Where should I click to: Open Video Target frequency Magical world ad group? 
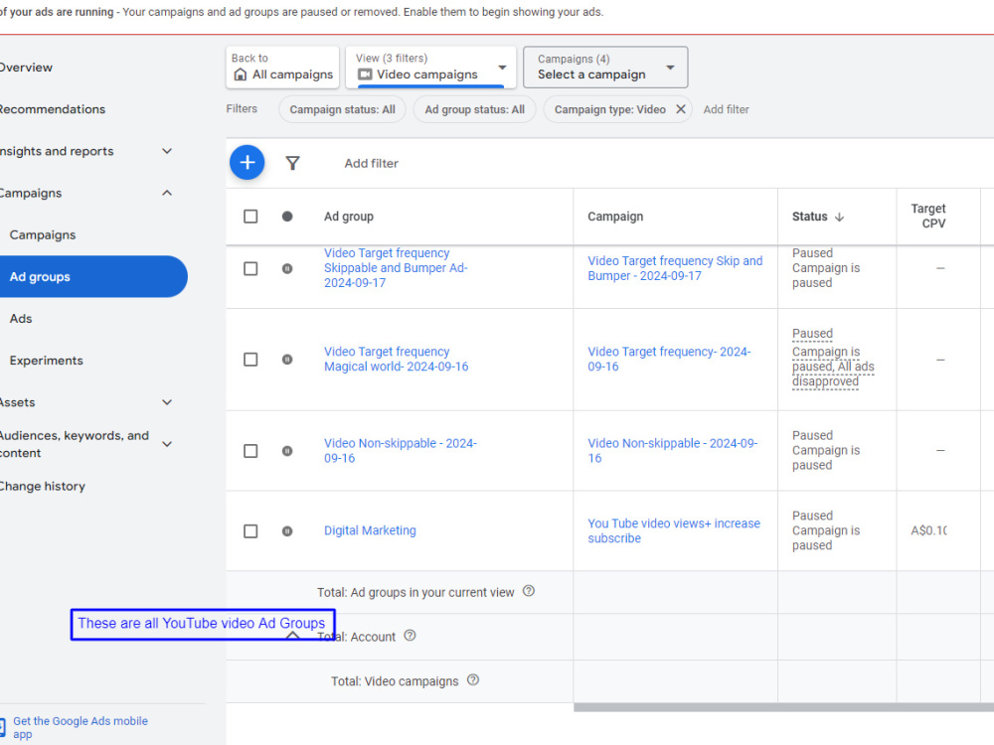397,359
